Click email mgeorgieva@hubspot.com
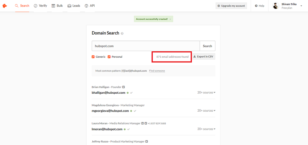The width and height of the screenshot is (308, 145). (110, 111)
